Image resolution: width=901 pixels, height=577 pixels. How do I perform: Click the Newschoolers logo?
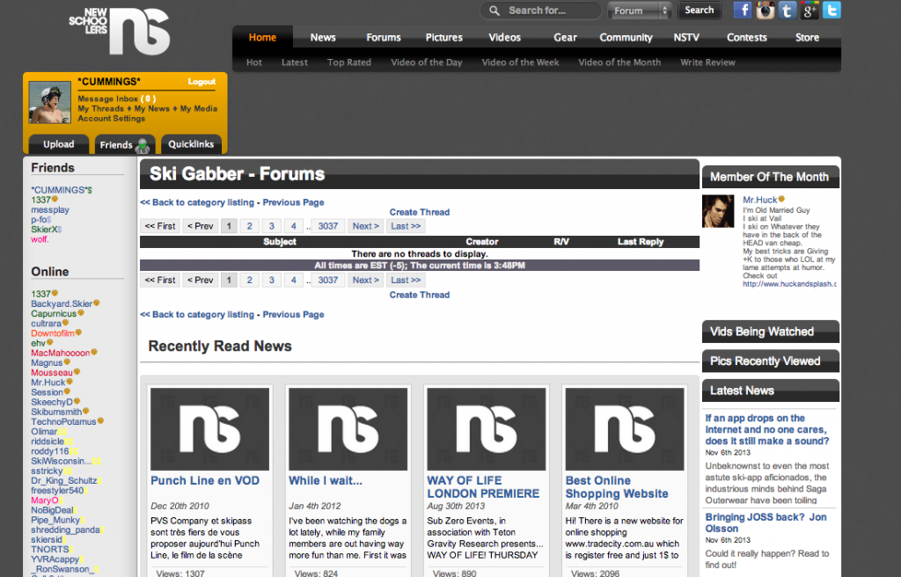point(120,31)
